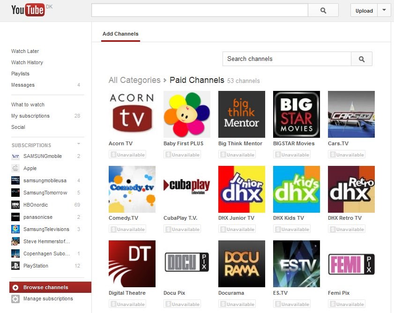Open Messages in sidebar
The image size is (394, 313).
(x=23, y=85)
